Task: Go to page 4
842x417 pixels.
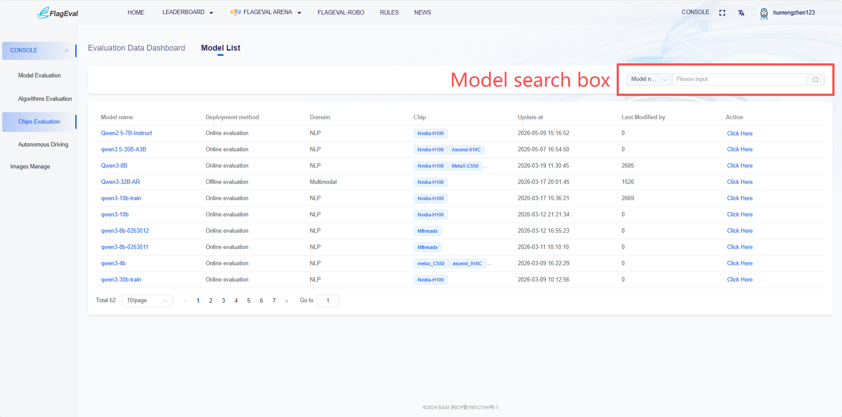Action: click(236, 301)
